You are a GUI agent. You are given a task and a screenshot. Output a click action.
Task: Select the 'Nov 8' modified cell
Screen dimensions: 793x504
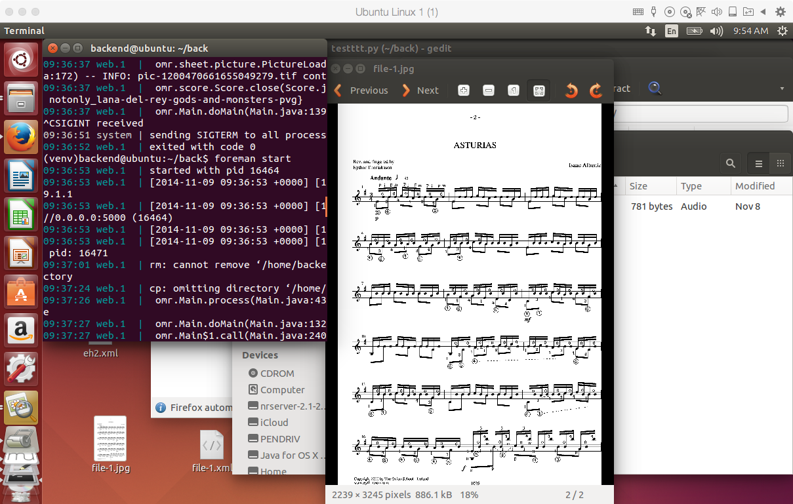pyautogui.click(x=747, y=206)
